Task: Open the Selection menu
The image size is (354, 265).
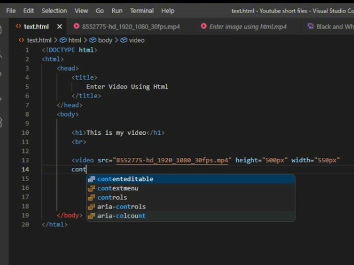Action: [x=54, y=11]
